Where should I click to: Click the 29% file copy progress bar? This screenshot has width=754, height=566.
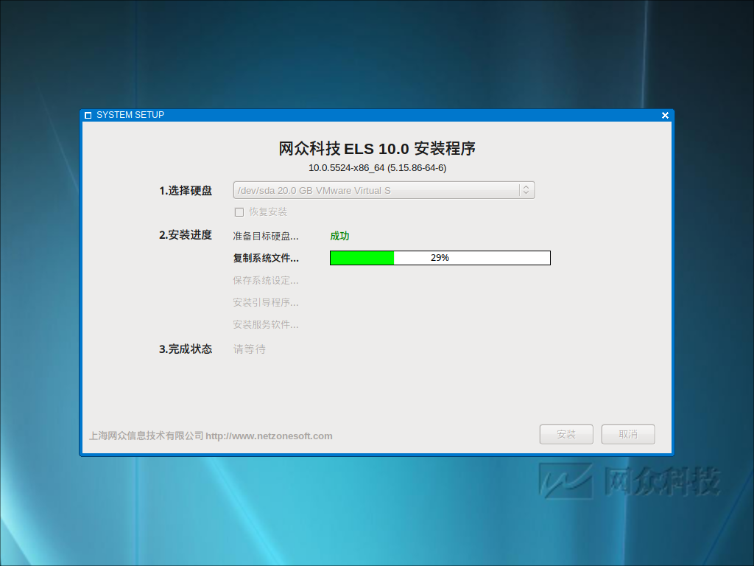click(440, 258)
